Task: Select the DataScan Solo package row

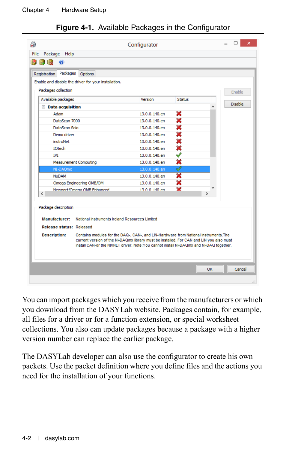Action: (x=124, y=128)
